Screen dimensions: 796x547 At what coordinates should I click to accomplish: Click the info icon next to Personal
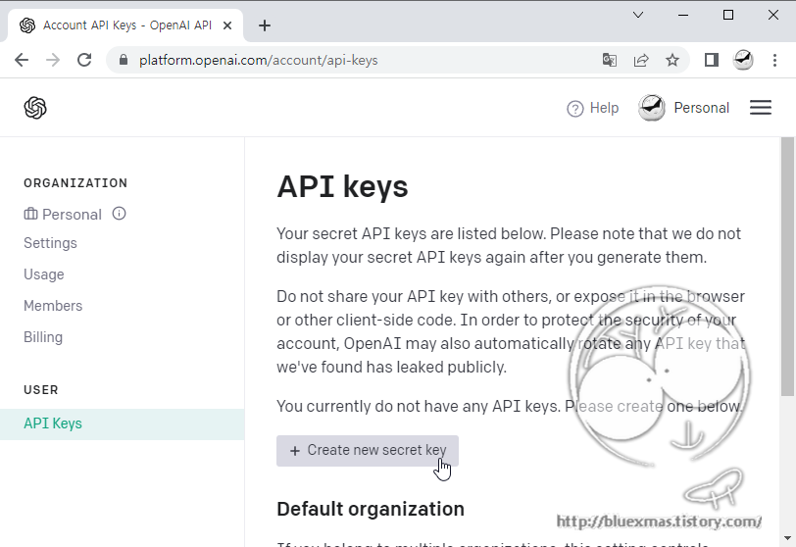[119, 213]
